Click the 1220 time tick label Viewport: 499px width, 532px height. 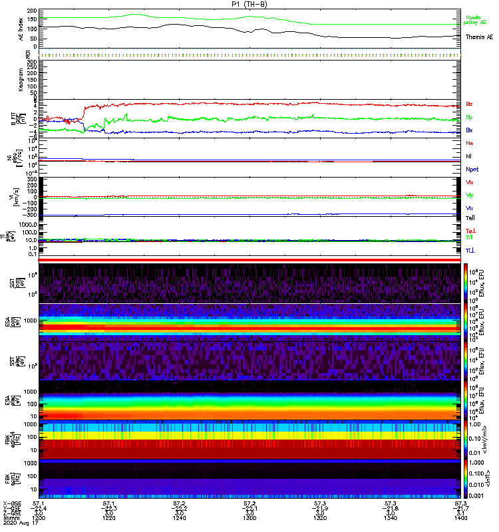[x=109, y=519]
